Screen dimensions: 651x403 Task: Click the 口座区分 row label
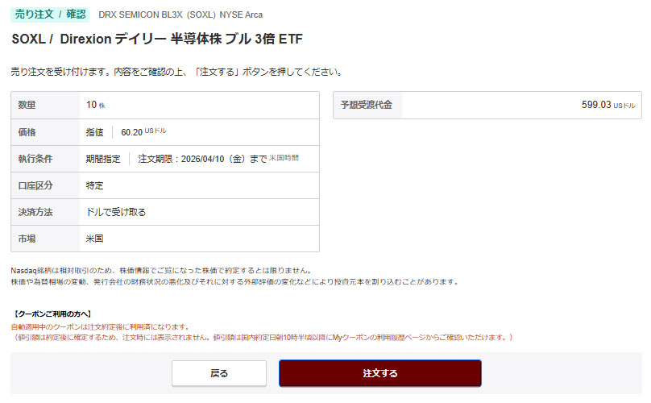coord(33,185)
